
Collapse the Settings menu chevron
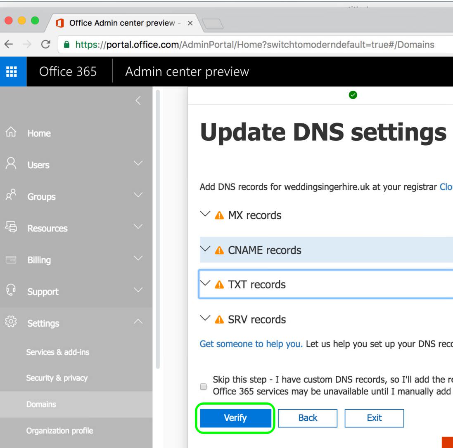coord(138,321)
